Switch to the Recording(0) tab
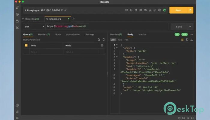The width and height of the screenshot is (210, 120). tap(32, 19)
